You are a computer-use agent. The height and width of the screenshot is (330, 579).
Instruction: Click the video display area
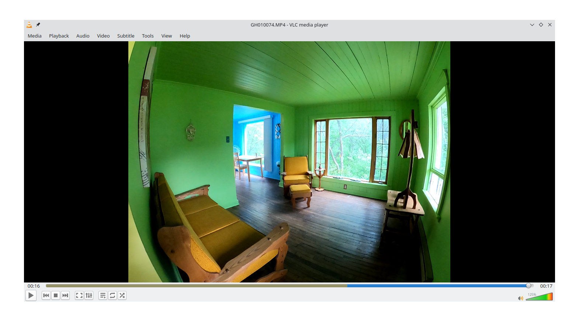289,162
